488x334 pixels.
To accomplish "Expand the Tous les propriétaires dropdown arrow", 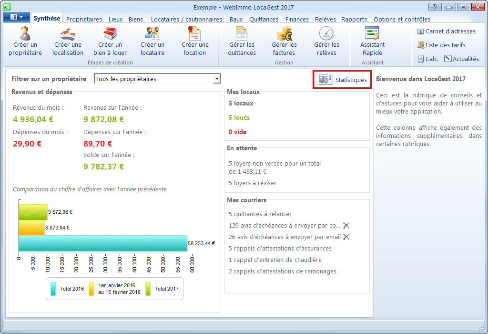I will (217, 79).
